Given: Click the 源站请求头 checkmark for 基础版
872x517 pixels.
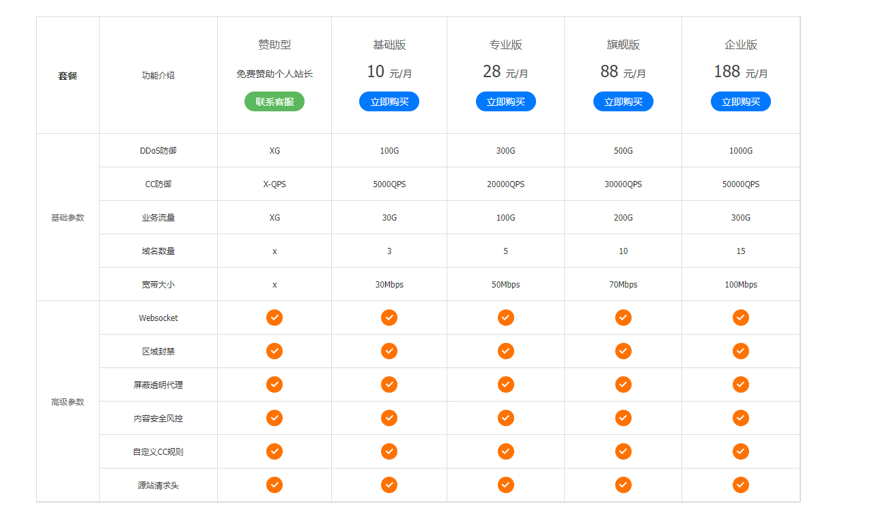Looking at the screenshot, I should coord(389,485).
